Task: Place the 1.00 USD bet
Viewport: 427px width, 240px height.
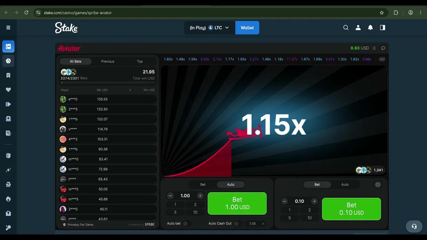Action: (x=237, y=203)
